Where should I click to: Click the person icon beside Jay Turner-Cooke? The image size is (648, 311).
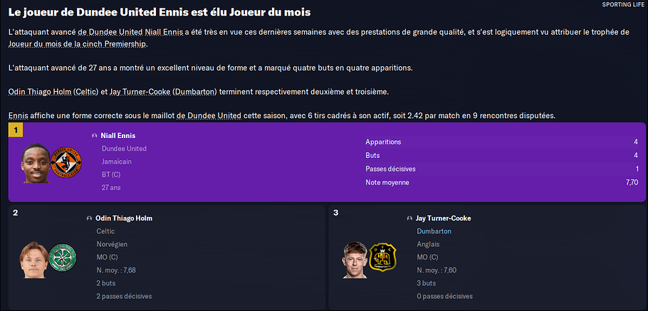tap(409, 218)
